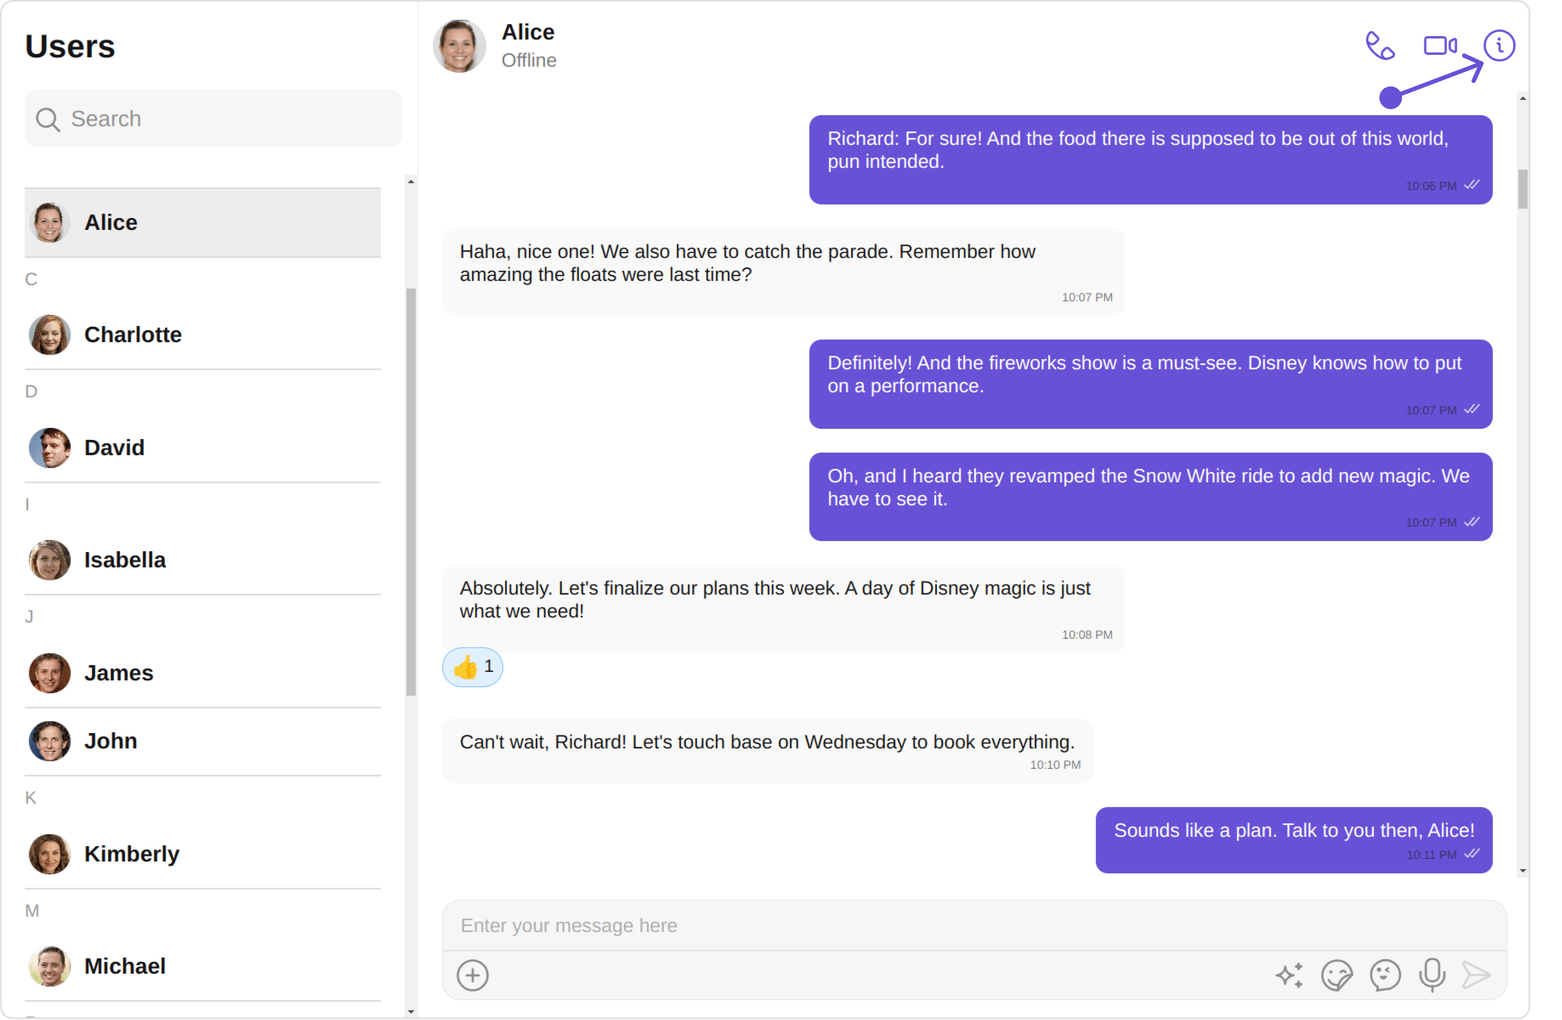Click the thumbs up reaction badge
The width and height of the screenshot is (1562, 1020).
pos(473,668)
